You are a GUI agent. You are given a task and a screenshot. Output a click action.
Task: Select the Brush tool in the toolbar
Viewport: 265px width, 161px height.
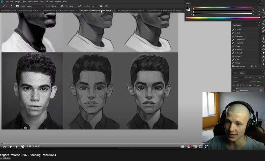pos(263,35)
